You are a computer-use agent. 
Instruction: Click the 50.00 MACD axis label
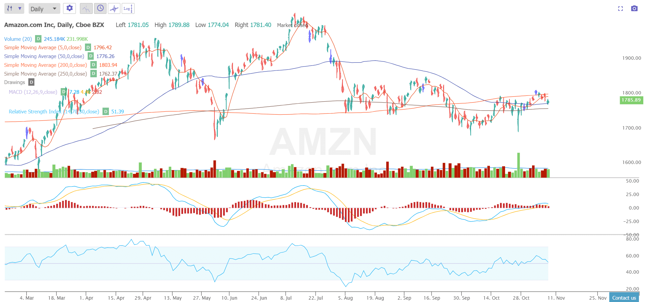(x=633, y=181)
